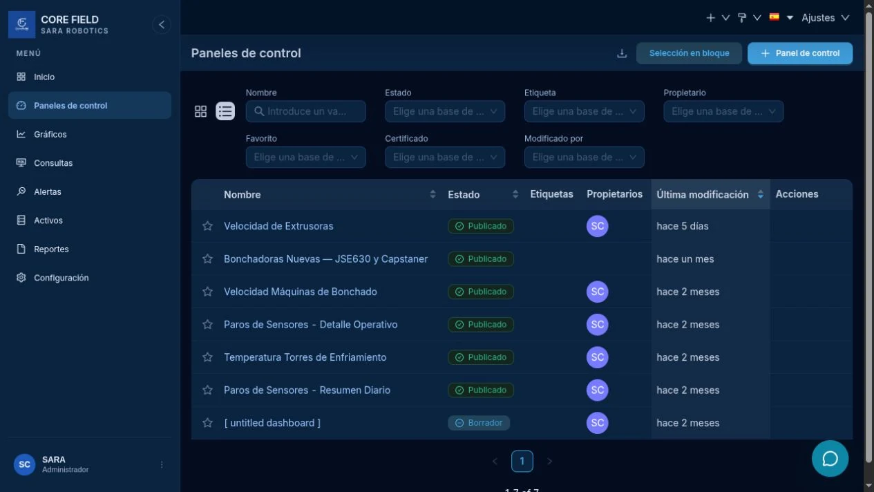Switch to card grid view
The width and height of the screenshot is (874, 492).
(201, 111)
